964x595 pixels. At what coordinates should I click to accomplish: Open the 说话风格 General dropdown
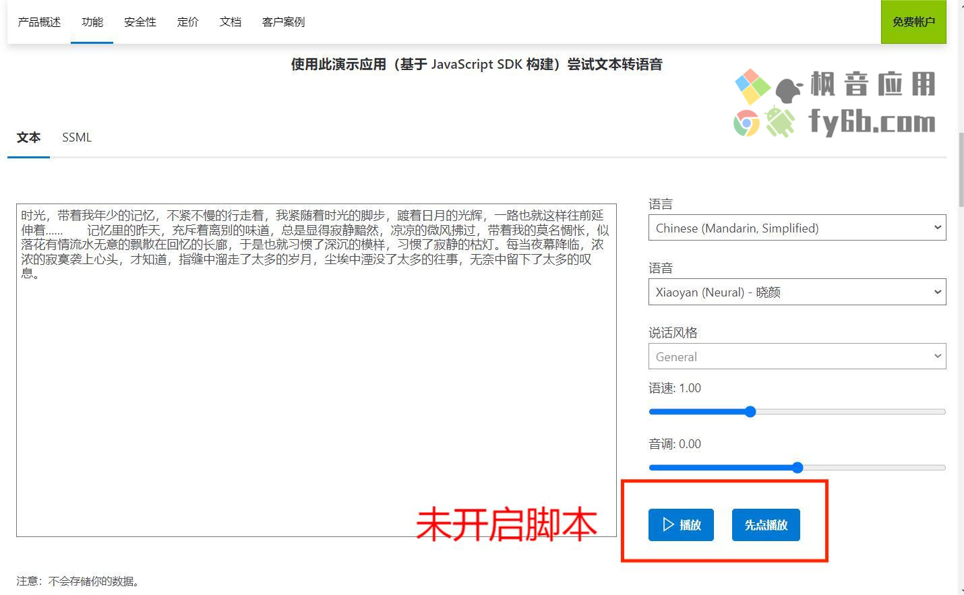pyautogui.click(x=797, y=356)
